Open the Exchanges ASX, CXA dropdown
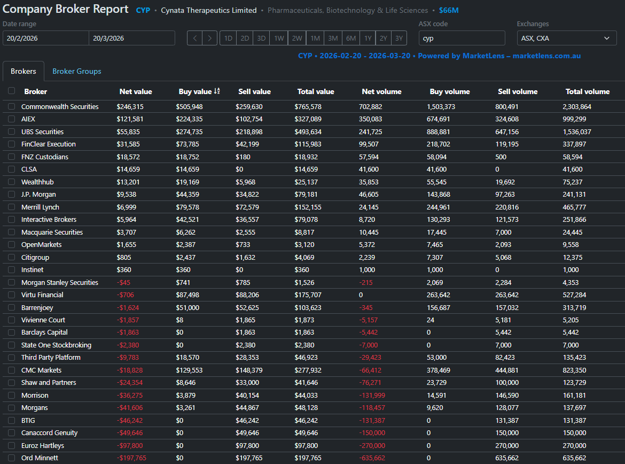Image resolution: width=625 pixels, height=464 pixels. [x=566, y=38]
